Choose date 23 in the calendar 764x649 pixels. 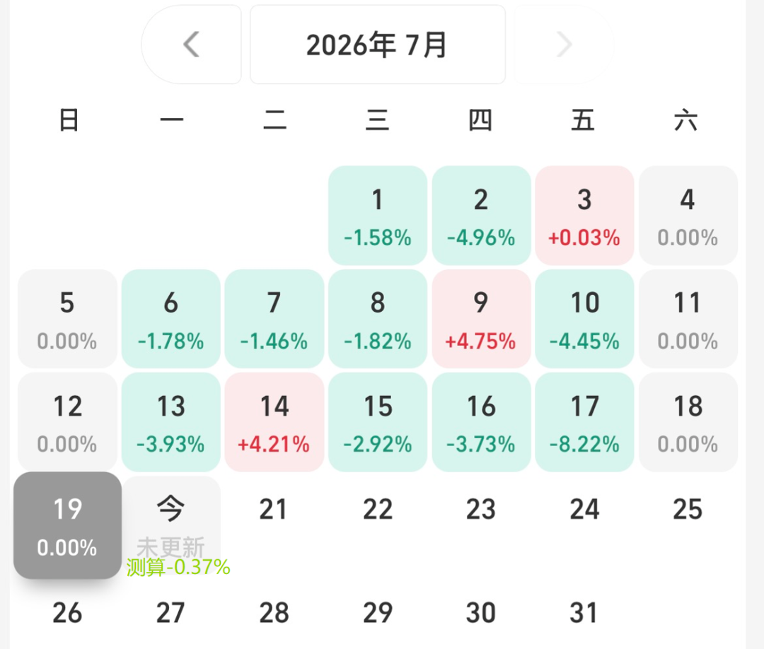click(x=481, y=509)
